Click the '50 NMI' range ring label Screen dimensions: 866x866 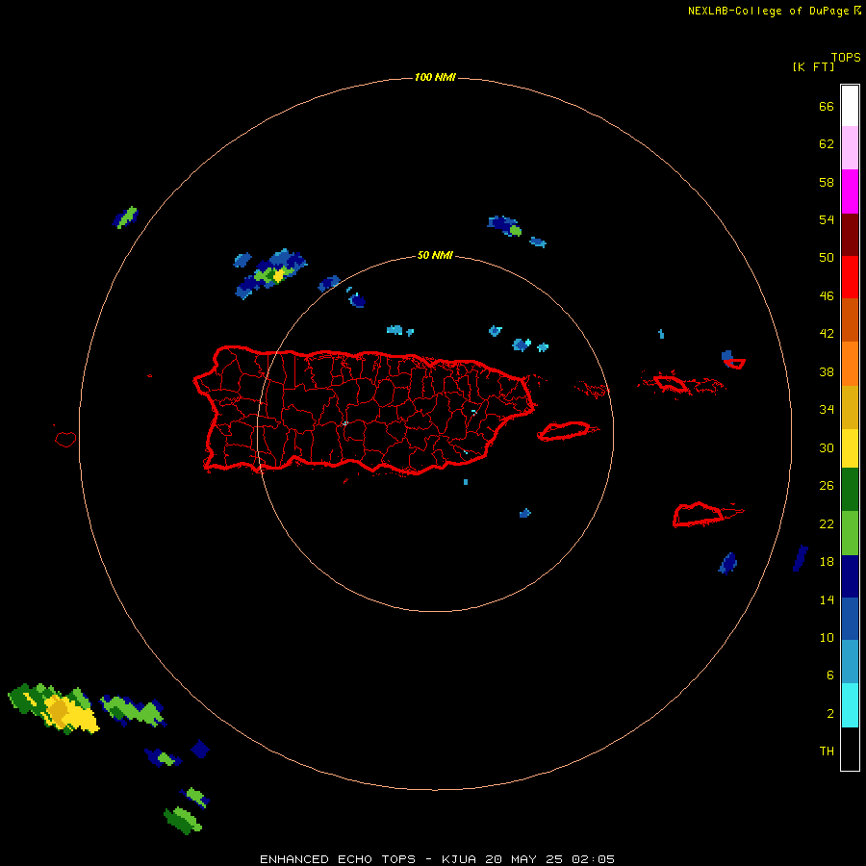tap(435, 255)
